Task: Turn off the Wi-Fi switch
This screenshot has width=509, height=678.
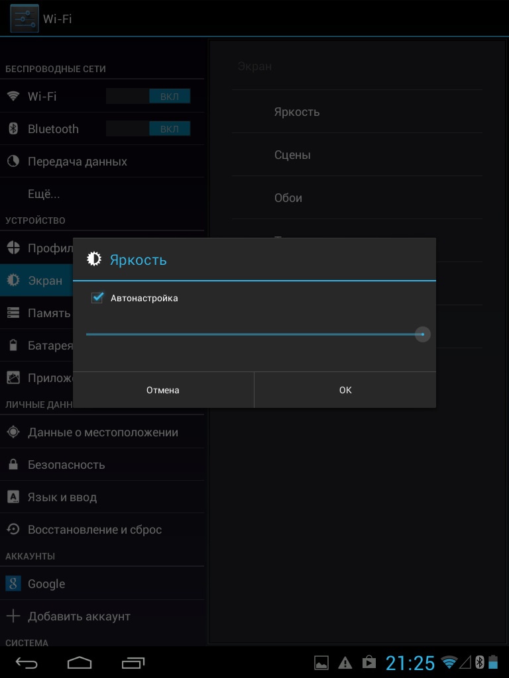Action: coord(148,96)
